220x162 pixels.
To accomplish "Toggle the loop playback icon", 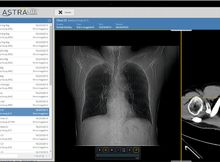I will pyautogui.click(x=106, y=150).
